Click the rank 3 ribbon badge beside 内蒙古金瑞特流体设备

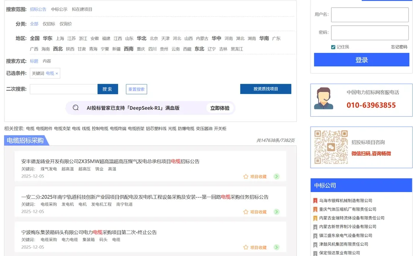(315, 217)
